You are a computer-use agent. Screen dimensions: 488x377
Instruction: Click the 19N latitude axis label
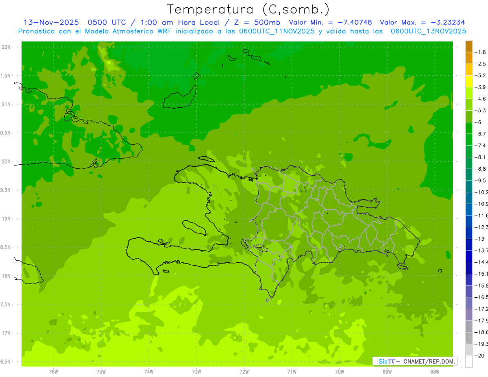6,219
